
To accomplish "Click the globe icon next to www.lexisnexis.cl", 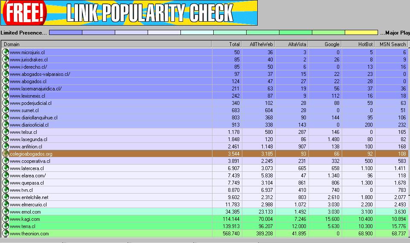I will pos(6,96).
